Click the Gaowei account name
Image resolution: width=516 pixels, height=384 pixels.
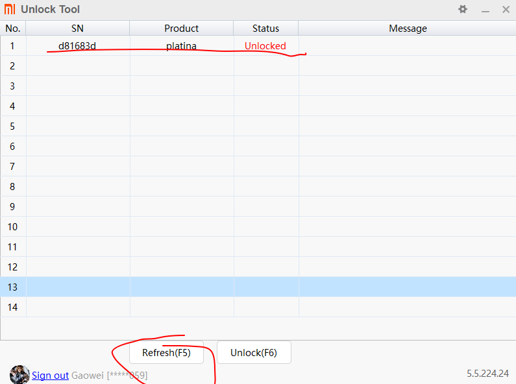(88, 375)
